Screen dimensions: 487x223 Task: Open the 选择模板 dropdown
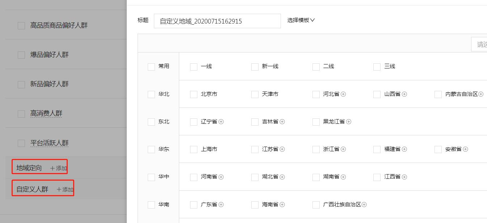coord(301,20)
